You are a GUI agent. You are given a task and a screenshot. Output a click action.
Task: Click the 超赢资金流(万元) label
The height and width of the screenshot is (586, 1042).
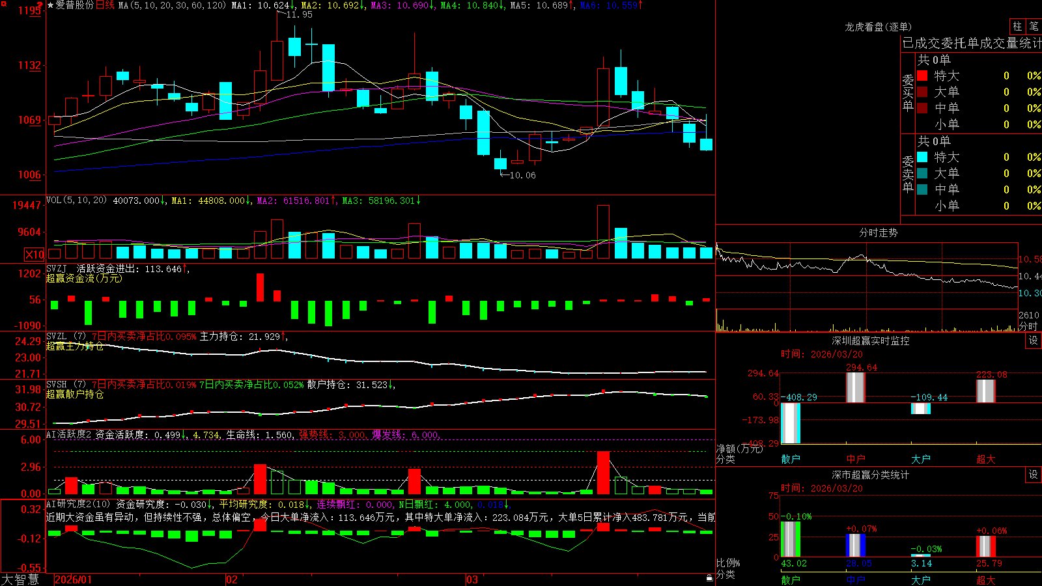click(x=84, y=278)
